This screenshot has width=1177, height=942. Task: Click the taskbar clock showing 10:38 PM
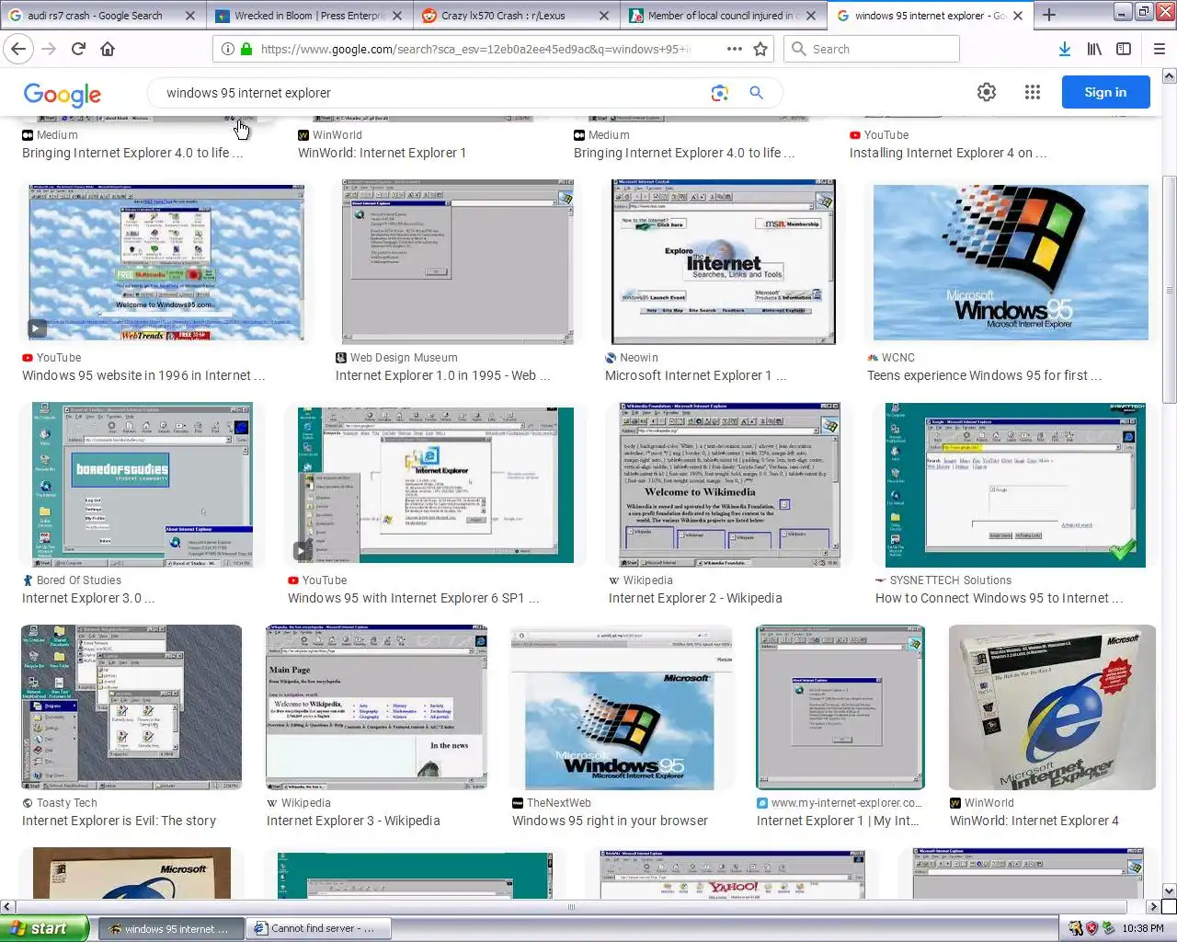click(1143, 928)
